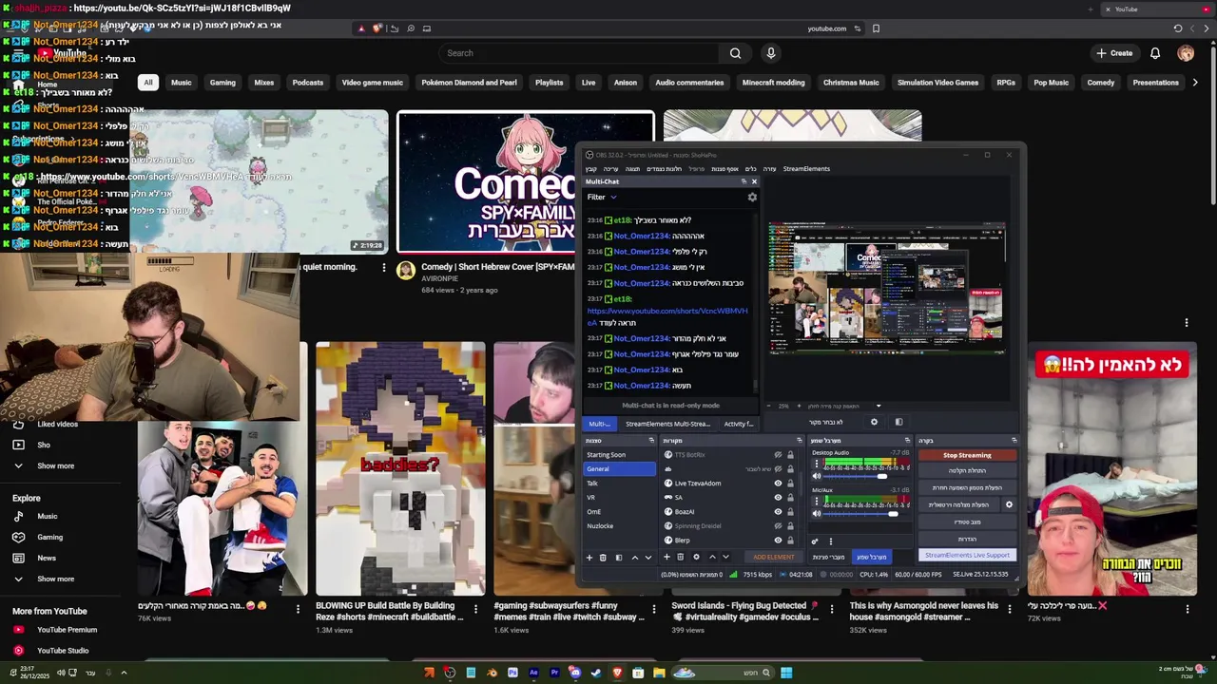1217x684 pixels.
Task: Move source down in the sources dock
Action: pos(726,557)
